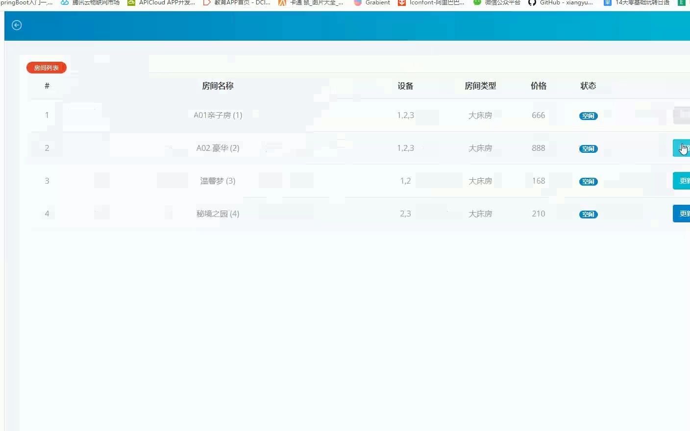
Task: Click the back arrow in the header
Action: pyautogui.click(x=16, y=25)
